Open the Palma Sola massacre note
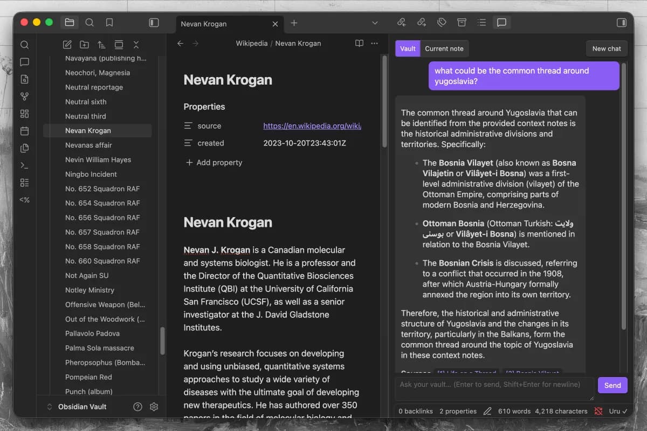This screenshot has height=431, width=647. [100, 348]
